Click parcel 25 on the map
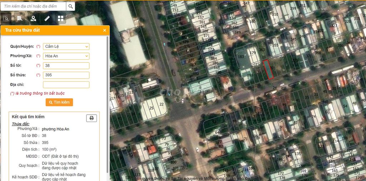The height and width of the screenshot is (181, 366). 152,108
